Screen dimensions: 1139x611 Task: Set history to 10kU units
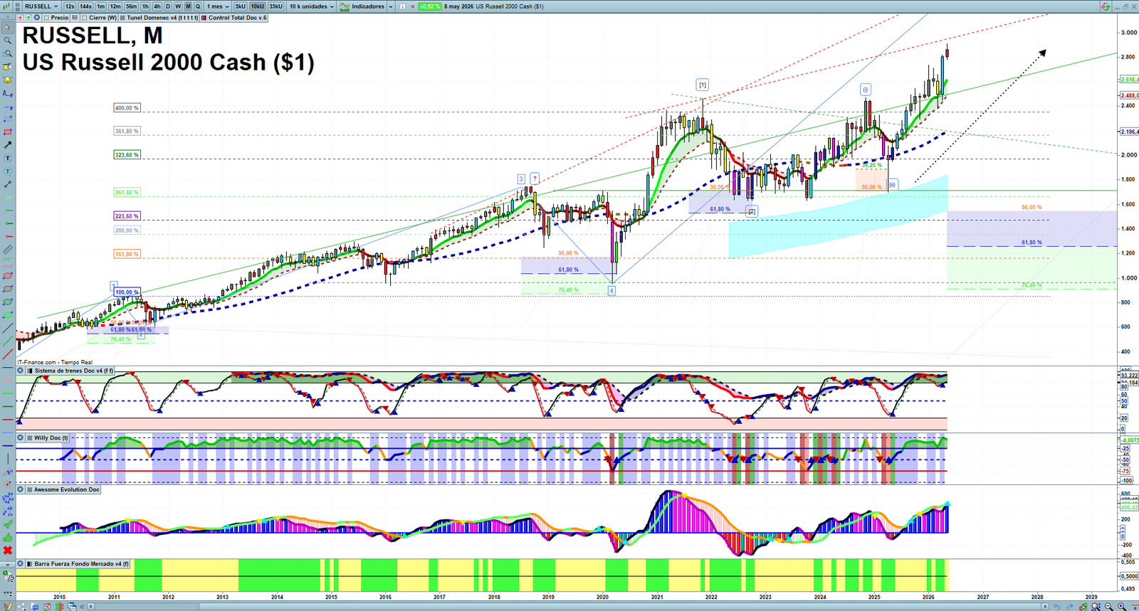point(257,6)
